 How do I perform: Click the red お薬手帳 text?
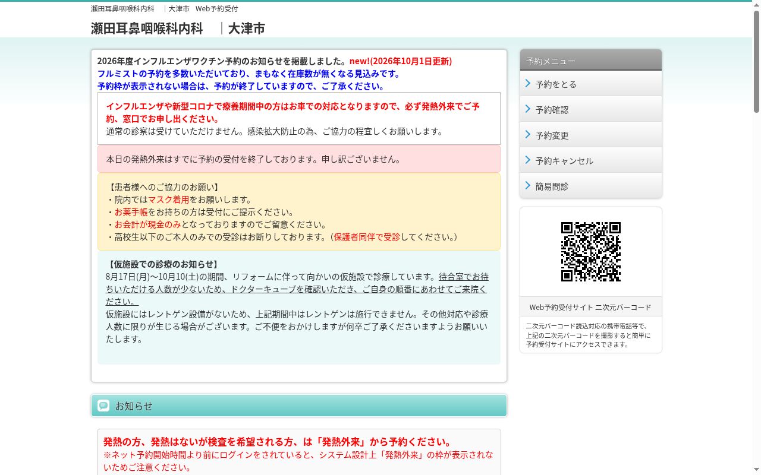(131, 212)
